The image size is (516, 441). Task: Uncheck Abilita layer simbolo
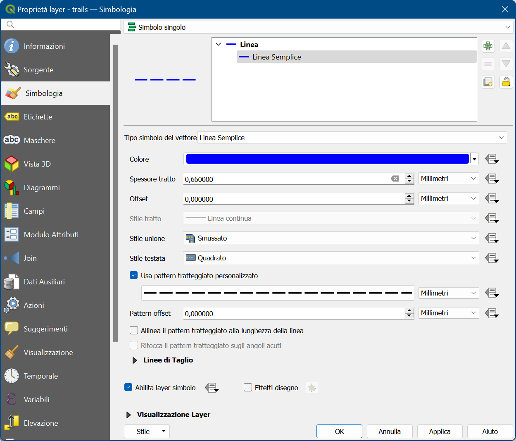pyautogui.click(x=128, y=387)
